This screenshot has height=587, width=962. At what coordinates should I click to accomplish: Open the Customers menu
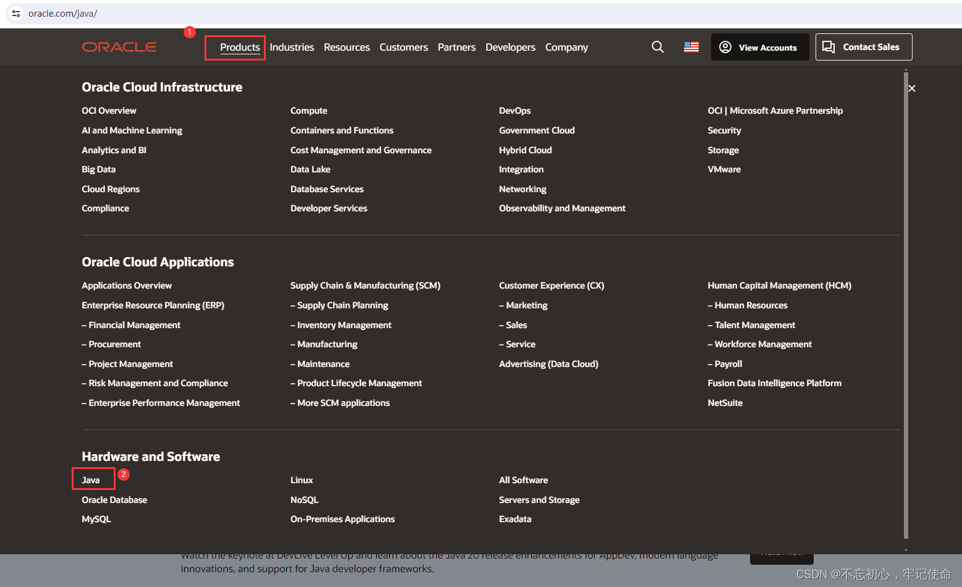(x=403, y=48)
